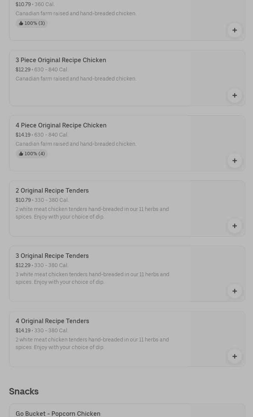Screen dimensions: 253x417
Task: Click the 100% (4) thumbs-up rating badge
Action: (32, 154)
